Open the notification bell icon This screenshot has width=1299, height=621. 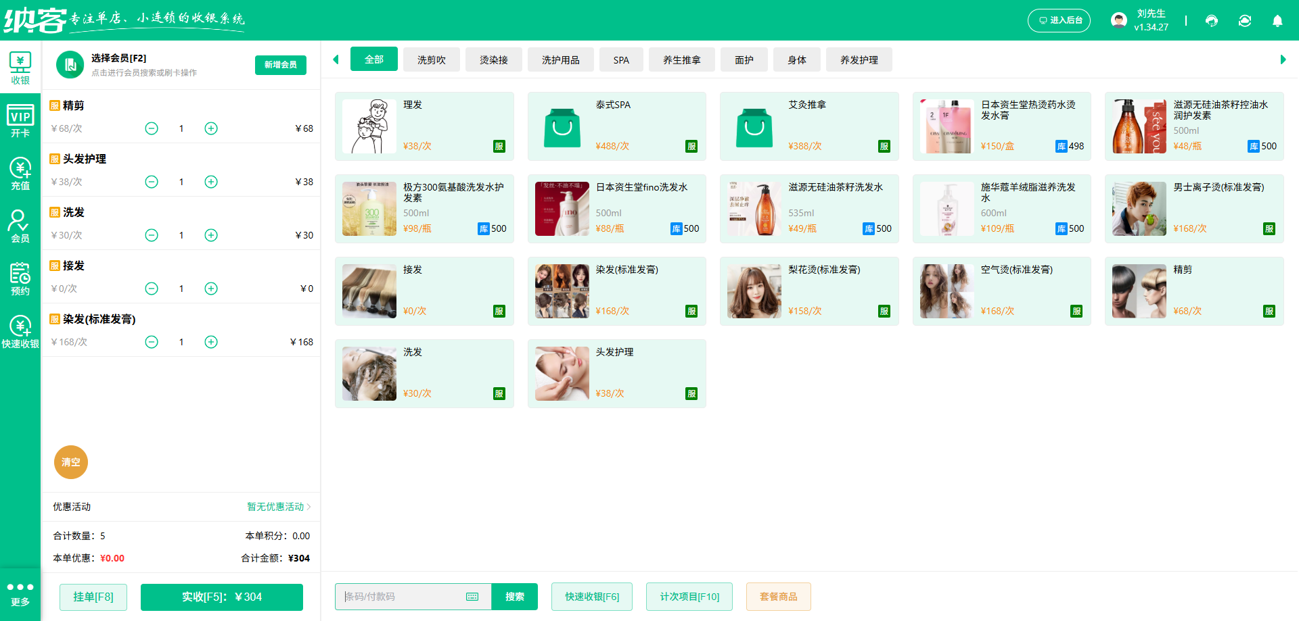pyautogui.click(x=1277, y=20)
